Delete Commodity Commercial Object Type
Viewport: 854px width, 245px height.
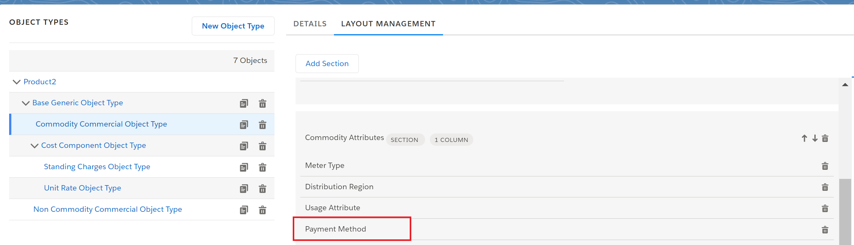click(x=262, y=124)
